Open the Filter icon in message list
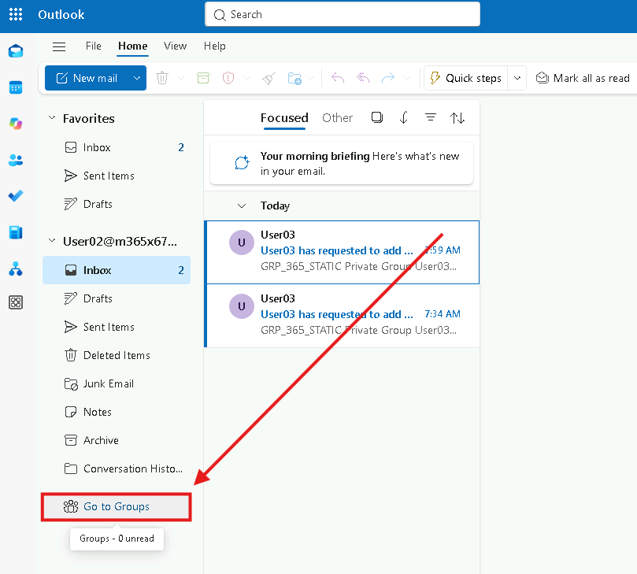637x574 pixels. (431, 118)
